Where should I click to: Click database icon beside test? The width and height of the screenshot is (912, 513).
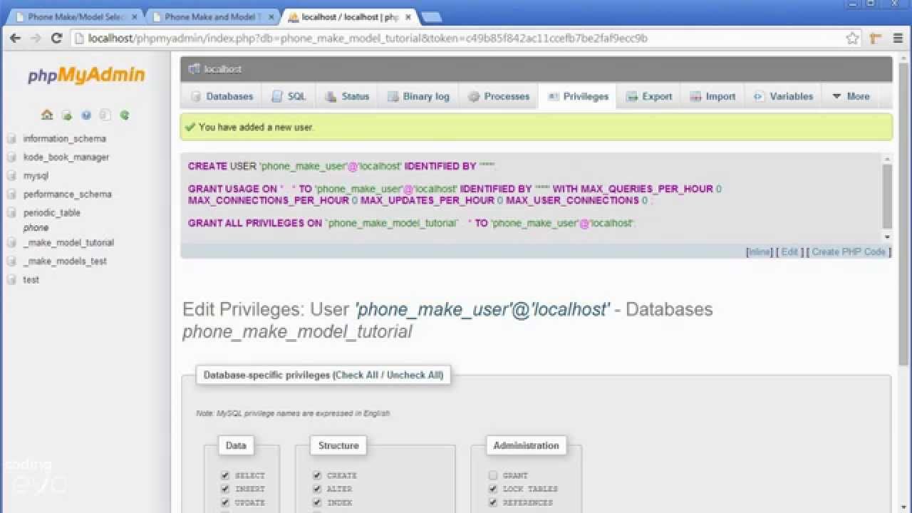(x=11, y=280)
